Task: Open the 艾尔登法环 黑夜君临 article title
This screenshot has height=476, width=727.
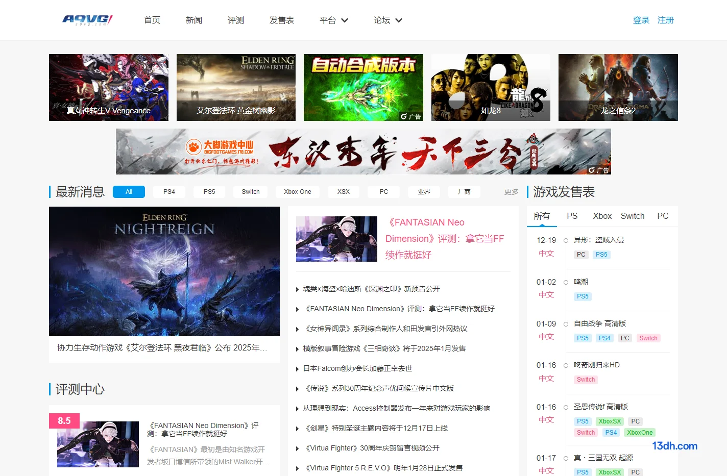Action: [x=162, y=348]
